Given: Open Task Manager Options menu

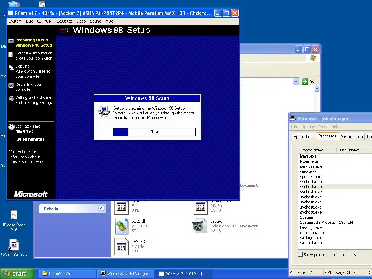Looking at the screenshot, I should point(308,126).
